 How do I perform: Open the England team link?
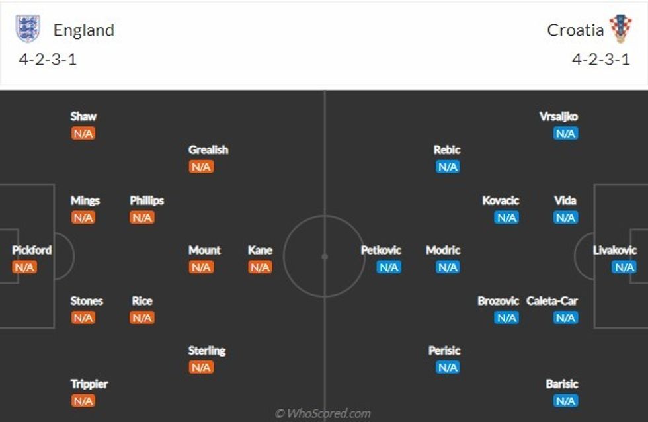pos(83,30)
